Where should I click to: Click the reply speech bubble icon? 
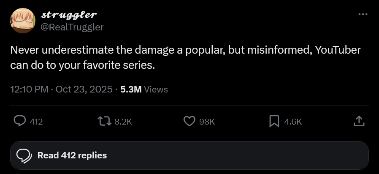[20, 122]
